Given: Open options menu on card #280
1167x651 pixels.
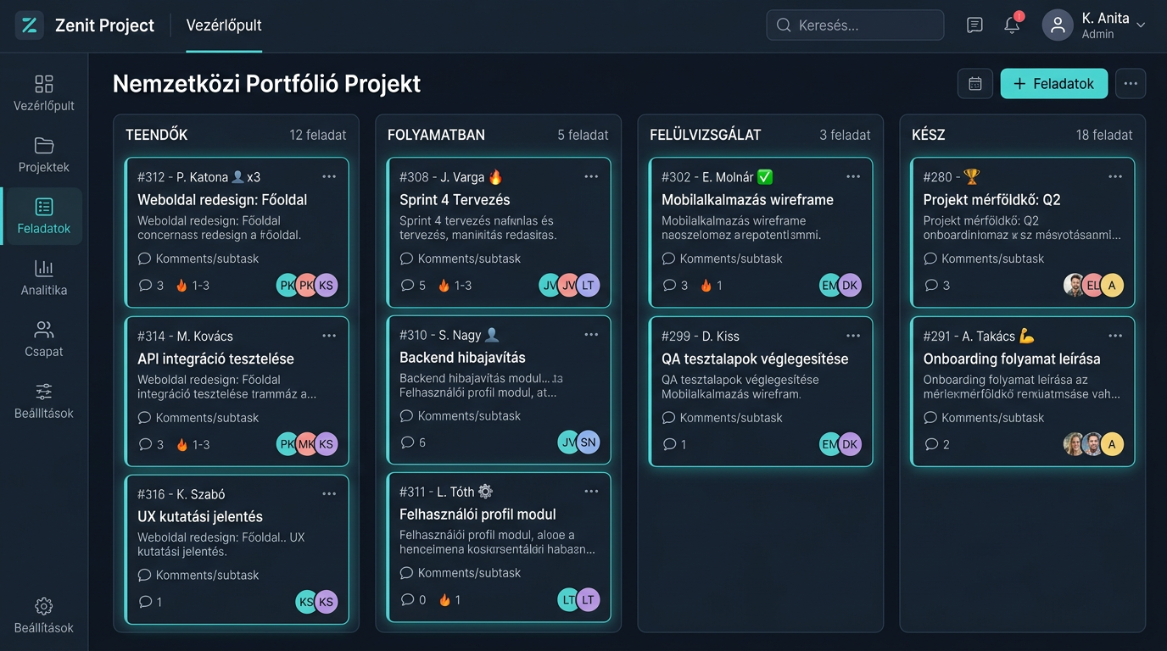Looking at the screenshot, I should (1115, 176).
